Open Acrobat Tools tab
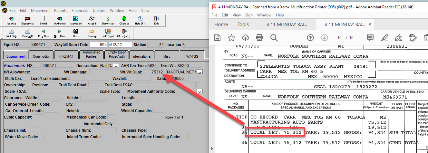Viewport: 428px width, 153px height. pos(243,24)
